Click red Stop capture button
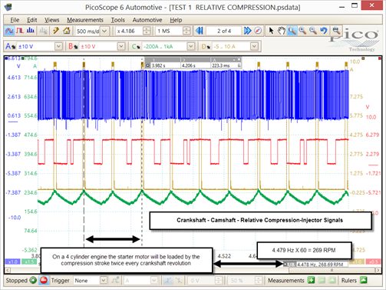Viewport: 386px width, 290px height. tap(44, 280)
